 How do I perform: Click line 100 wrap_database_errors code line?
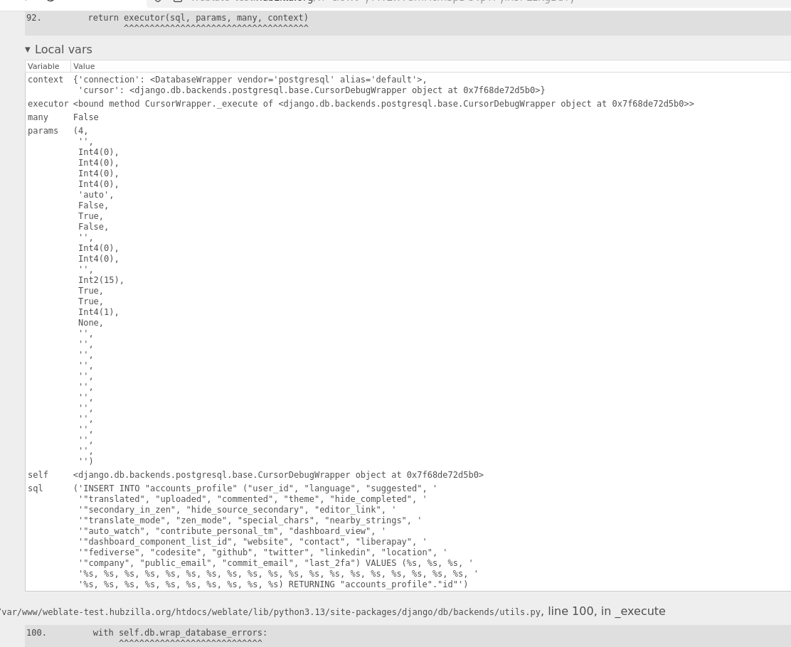click(x=179, y=633)
